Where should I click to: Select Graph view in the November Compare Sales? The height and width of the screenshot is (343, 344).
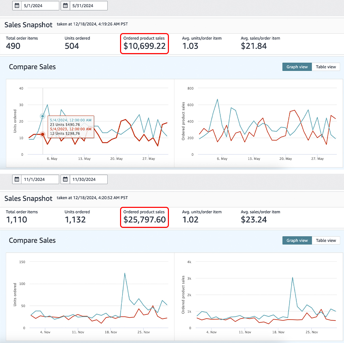[297, 241]
